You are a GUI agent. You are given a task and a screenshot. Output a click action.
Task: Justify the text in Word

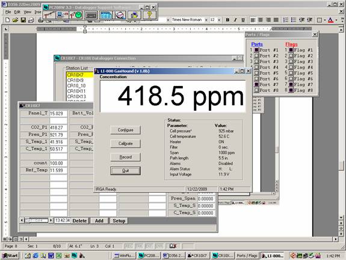[x=276, y=20]
